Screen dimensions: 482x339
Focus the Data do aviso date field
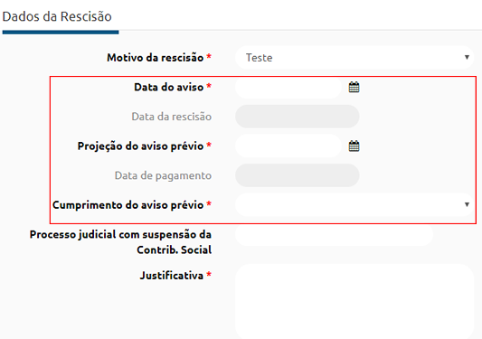(x=288, y=87)
